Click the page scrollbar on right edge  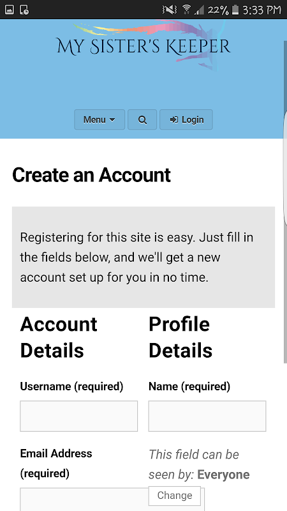285,202
